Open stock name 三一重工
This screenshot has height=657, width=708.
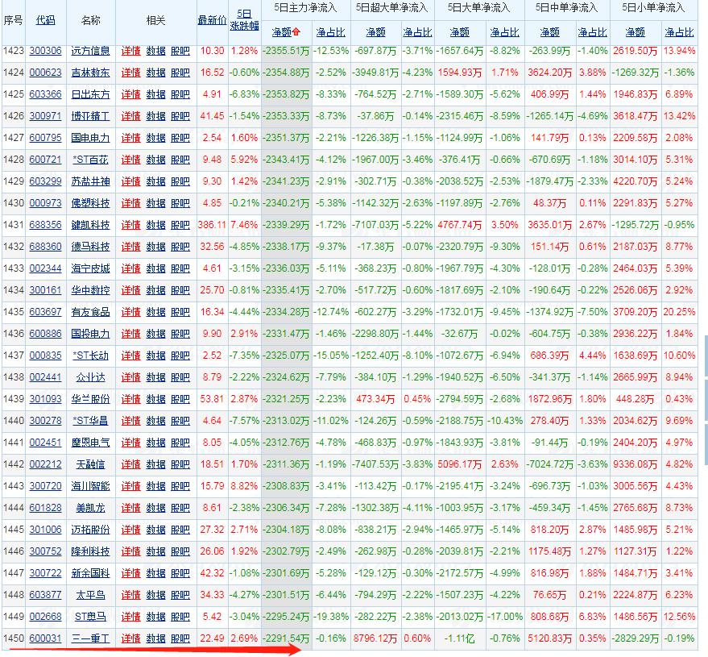pyautogui.click(x=90, y=638)
